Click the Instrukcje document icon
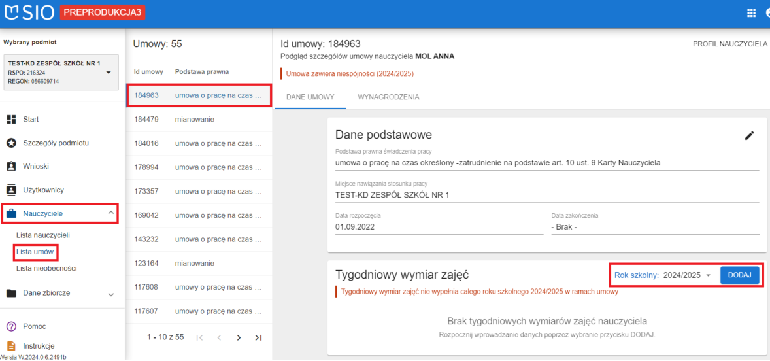This screenshot has height=361, width=770. coord(11,346)
